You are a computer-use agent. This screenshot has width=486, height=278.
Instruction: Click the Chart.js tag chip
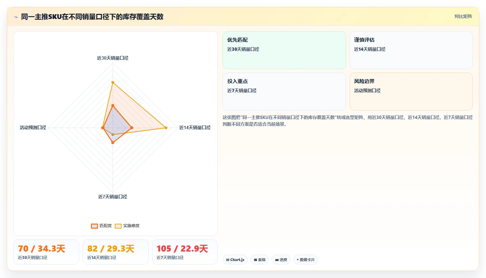pyautogui.click(x=235, y=260)
